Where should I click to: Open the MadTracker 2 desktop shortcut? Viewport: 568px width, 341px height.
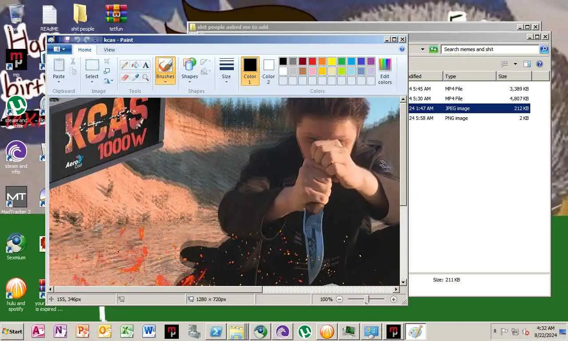pyautogui.click(x=16, y=200)
